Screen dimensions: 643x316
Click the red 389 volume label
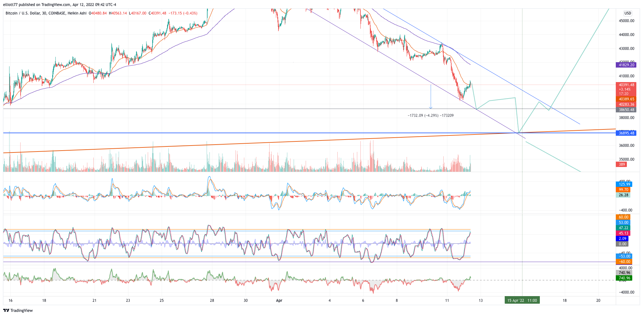point(621,164)
